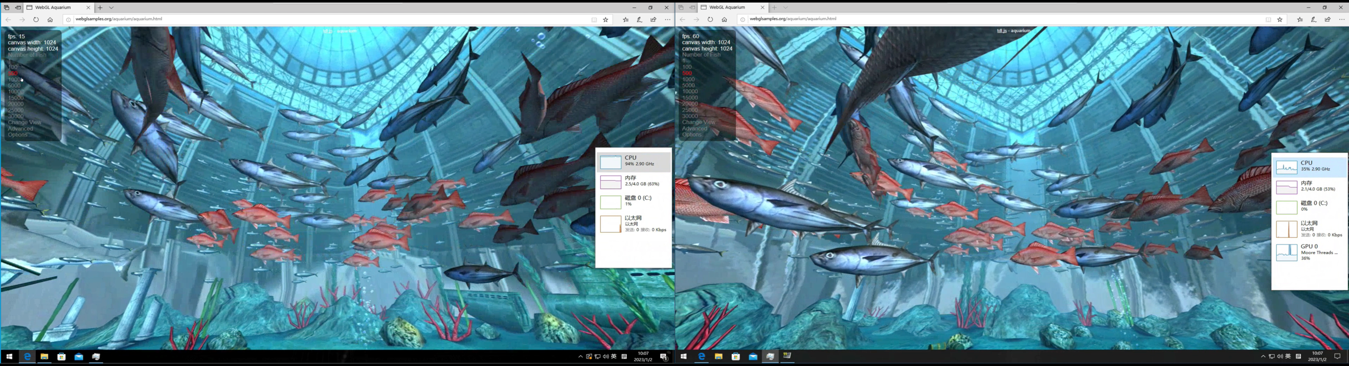This screenshot has height=366, width=1349.
Task: Open the right taskbar clock showing 10:07
Action: coord(1317,357)
